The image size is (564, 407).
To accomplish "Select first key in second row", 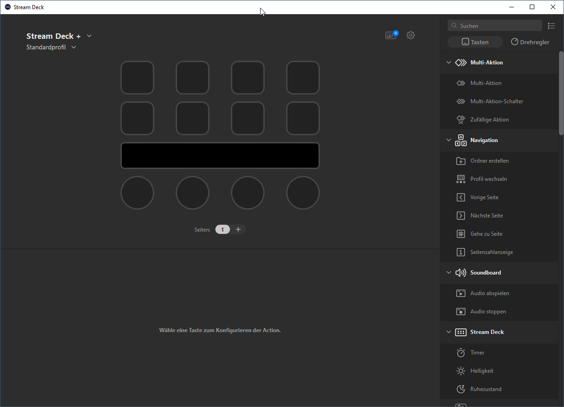I will point(137,118).
